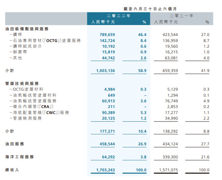This screenshot has height=180, width=222.
Task: Select value 44,742
Action: 109,58
